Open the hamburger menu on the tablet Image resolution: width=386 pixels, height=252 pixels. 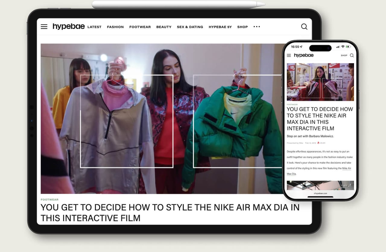(44, 27)
